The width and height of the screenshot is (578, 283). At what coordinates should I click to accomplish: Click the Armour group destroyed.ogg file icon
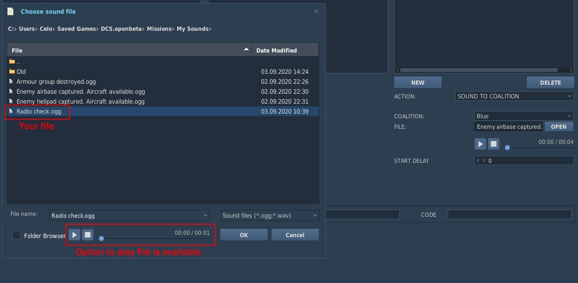pyautogui.click(x=11, y=81)
